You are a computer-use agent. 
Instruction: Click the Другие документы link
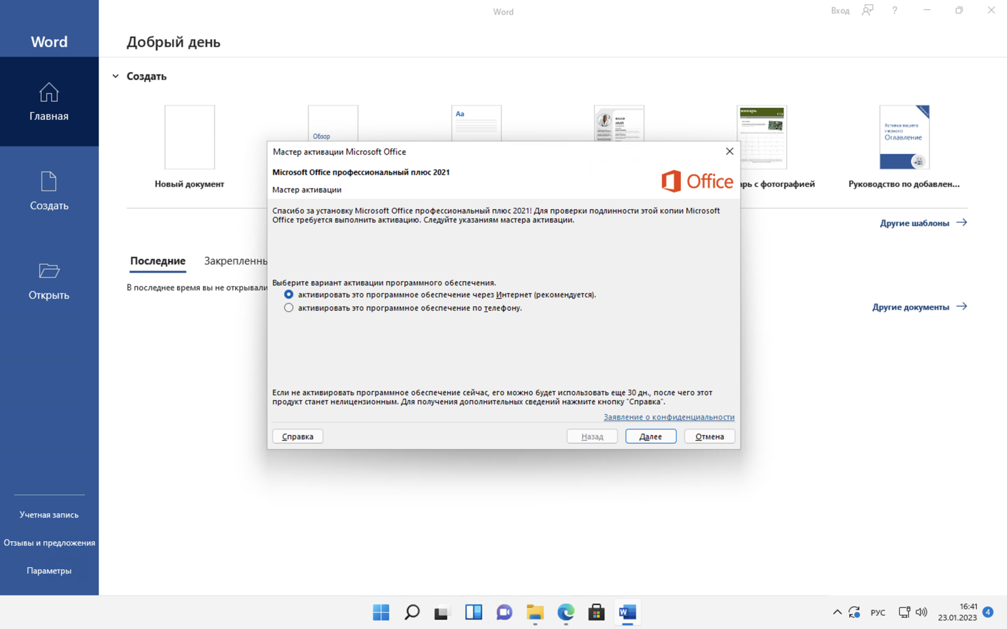(919, 307)
